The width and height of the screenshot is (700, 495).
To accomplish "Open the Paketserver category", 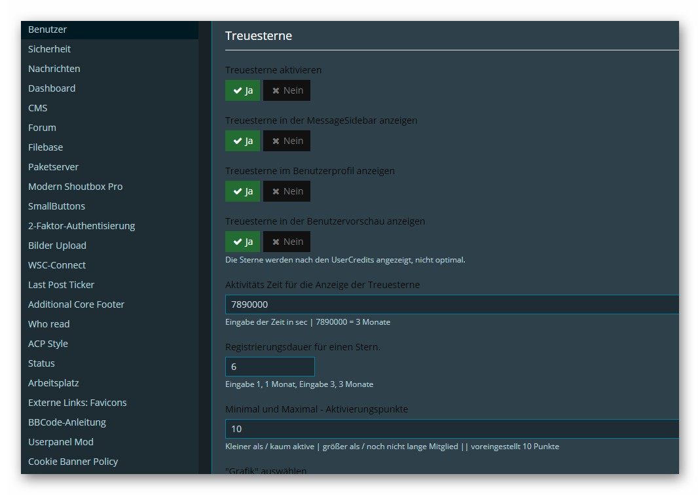I will [x=54, y=167].
